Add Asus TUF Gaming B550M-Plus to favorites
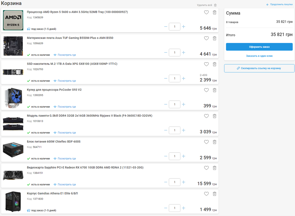This screenshot has width=295, height=216. [x=206, y=38]
